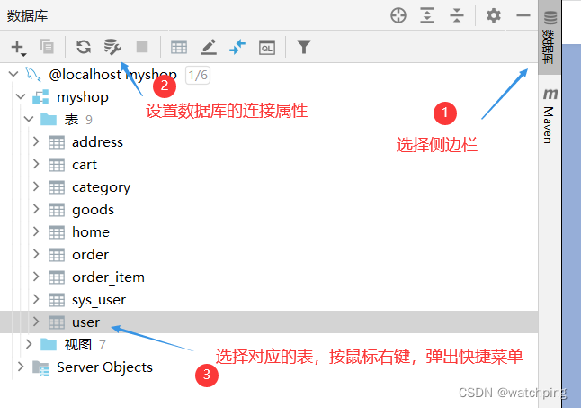Viewport: 581px width, 408px height.
Task: Click the Expand All icon
Action: 427,15
